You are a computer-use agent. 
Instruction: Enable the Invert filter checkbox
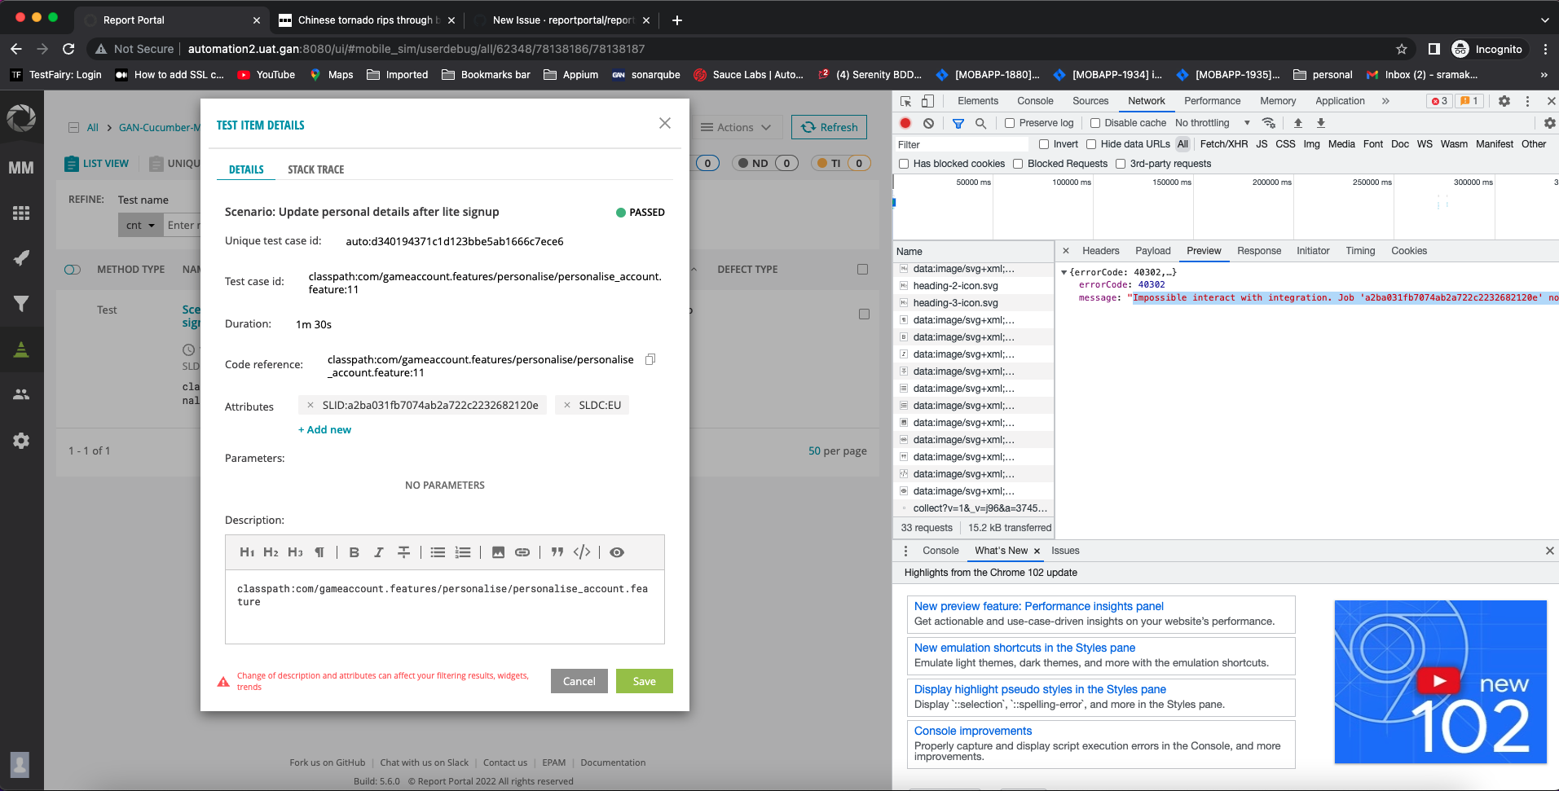point(1043,143)
